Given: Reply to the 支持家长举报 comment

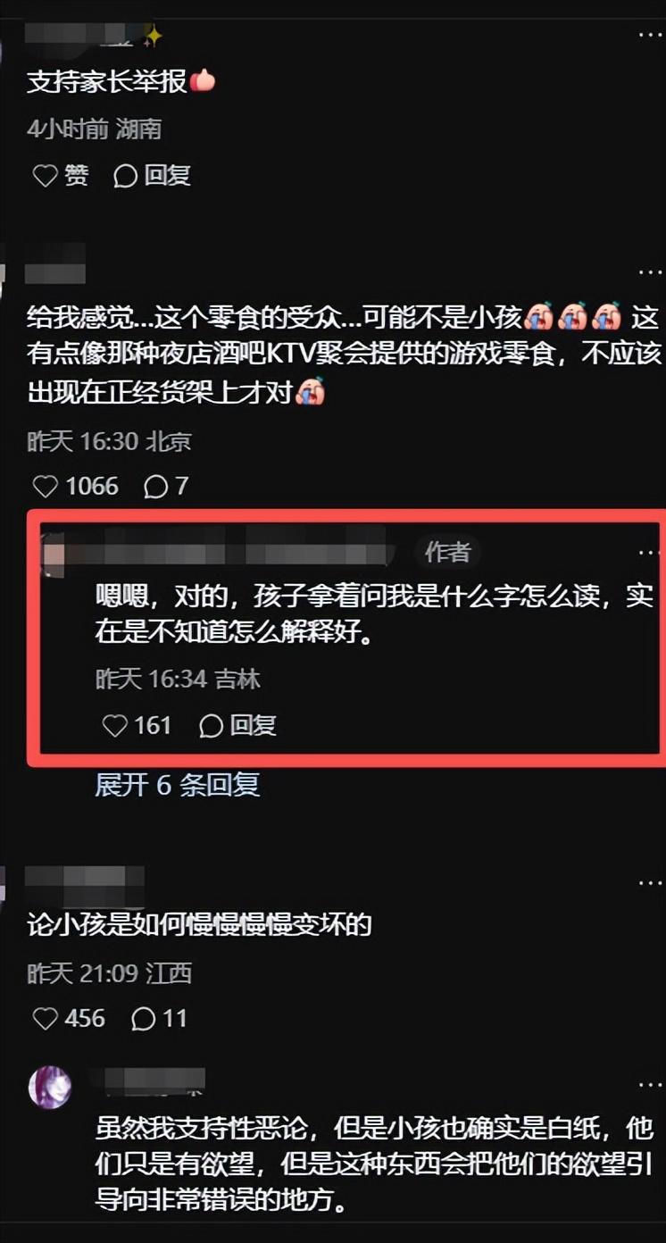Looking at the screenshot, I should click(x=153, y=176).
